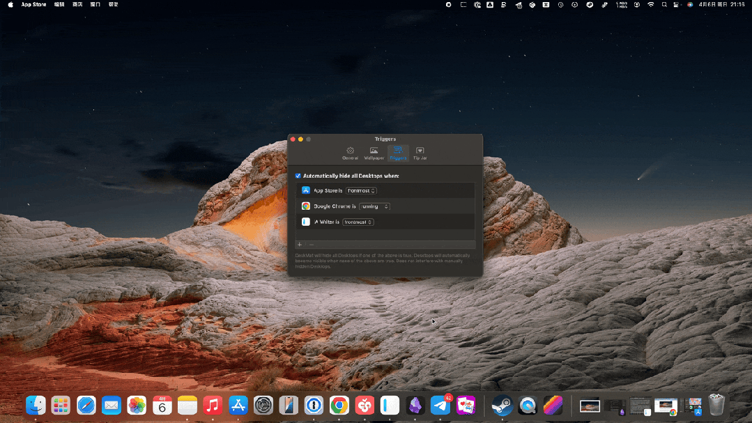Select the Google Chrome icon in trigger list
Image resolution: width=752 pixels, height=423 pixels.
click(x=305, y=206)
